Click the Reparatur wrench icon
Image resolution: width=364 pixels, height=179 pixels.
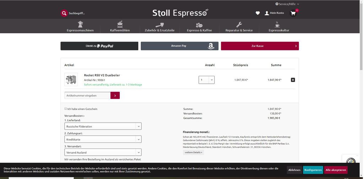239,24
